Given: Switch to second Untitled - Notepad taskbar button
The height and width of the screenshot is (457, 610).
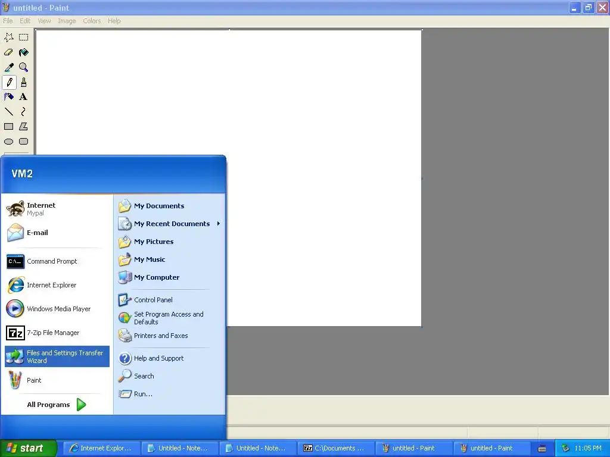Looking at the screenshot, I should point(257,448).
